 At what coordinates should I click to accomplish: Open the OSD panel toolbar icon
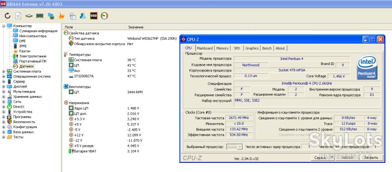pyautogui.click(x=93, y=15)
